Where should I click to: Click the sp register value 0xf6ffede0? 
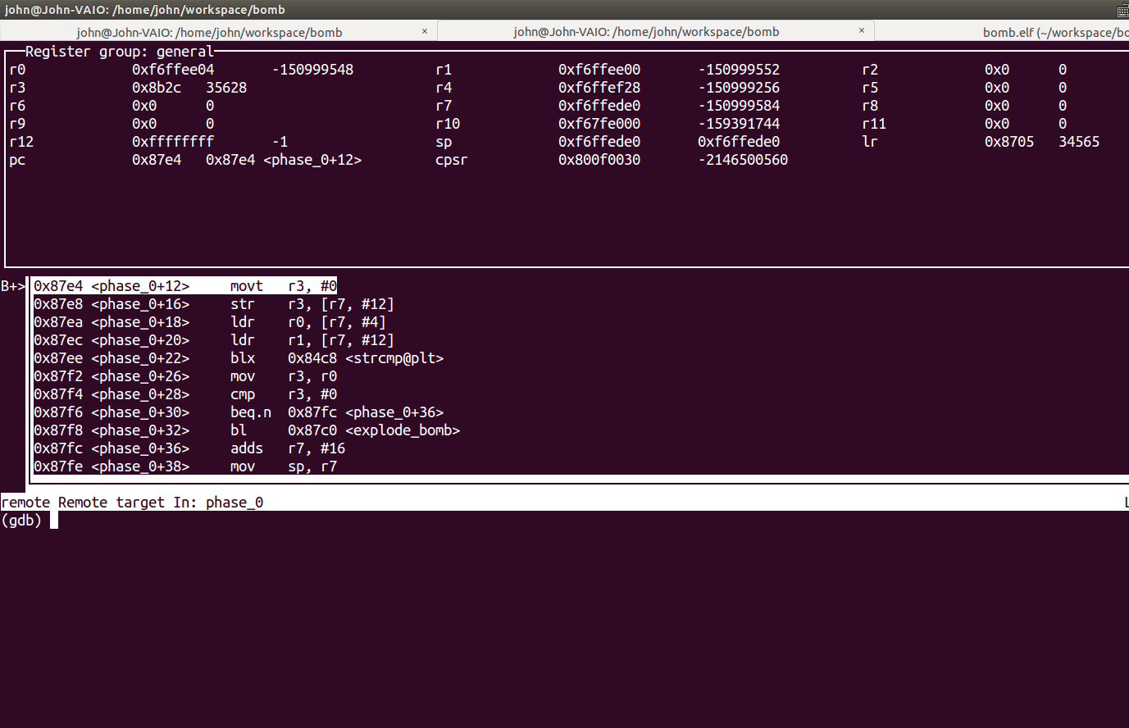tap(599, 142)
